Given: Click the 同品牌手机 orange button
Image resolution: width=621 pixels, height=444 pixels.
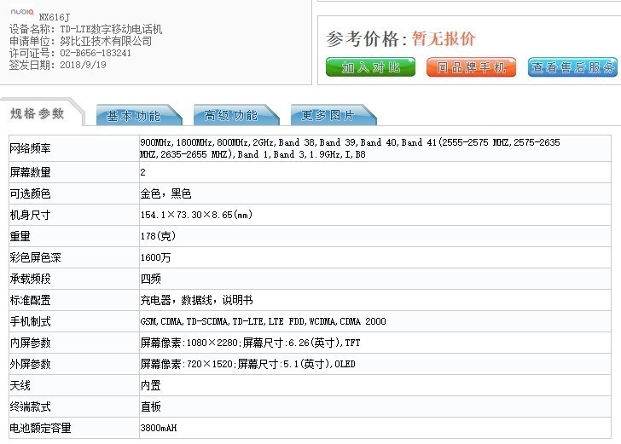Looking at the screenshot, I should point(471,67).
